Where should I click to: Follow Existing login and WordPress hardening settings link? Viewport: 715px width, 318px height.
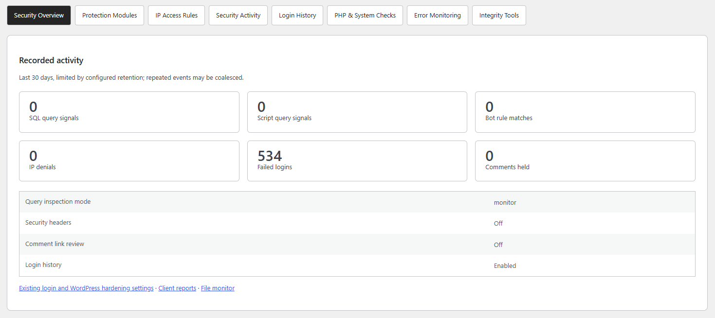pos(86,288)
